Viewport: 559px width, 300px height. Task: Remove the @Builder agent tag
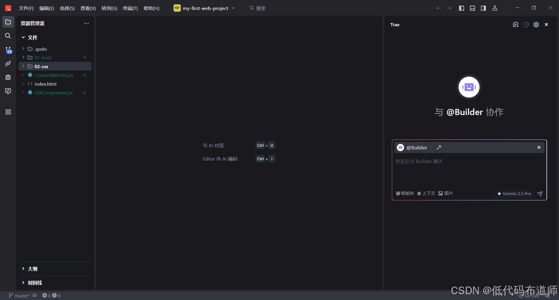[539, 147]
